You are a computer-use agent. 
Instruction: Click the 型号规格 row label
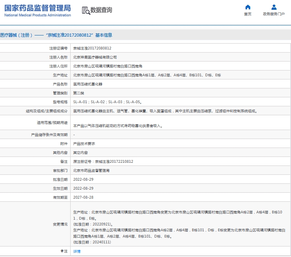pyautogui.click(x=60, y=102)
